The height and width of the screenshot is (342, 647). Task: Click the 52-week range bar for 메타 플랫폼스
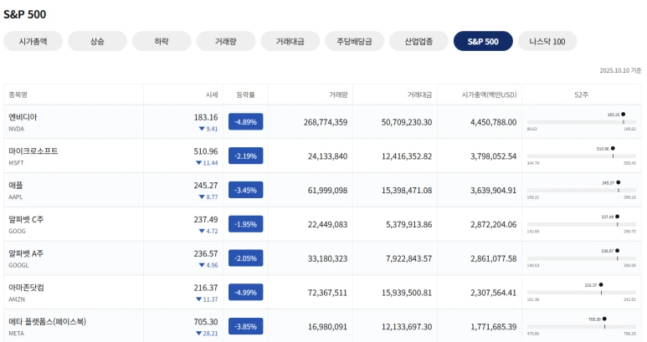(582, 327)
